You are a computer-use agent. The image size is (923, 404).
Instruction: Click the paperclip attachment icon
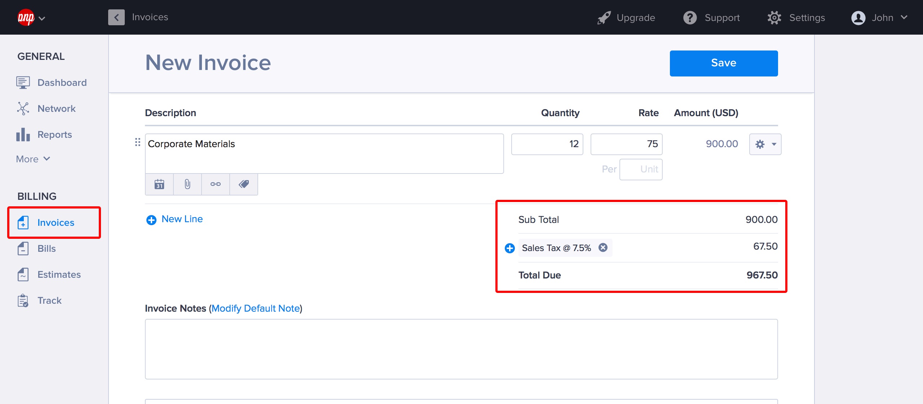187,184
